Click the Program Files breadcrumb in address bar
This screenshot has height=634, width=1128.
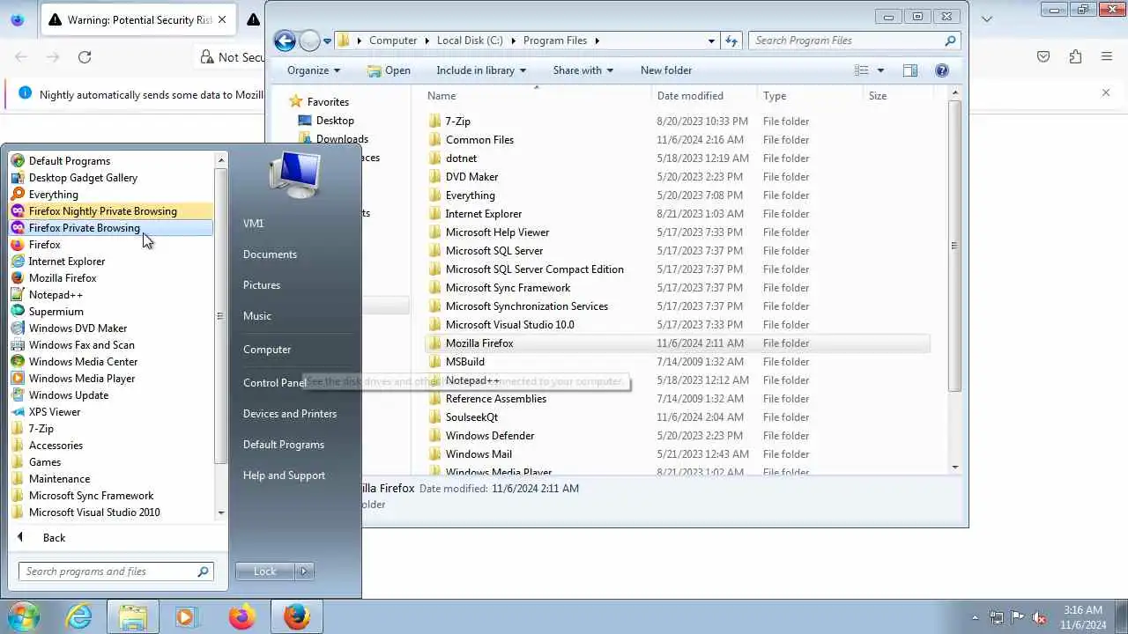554,41
